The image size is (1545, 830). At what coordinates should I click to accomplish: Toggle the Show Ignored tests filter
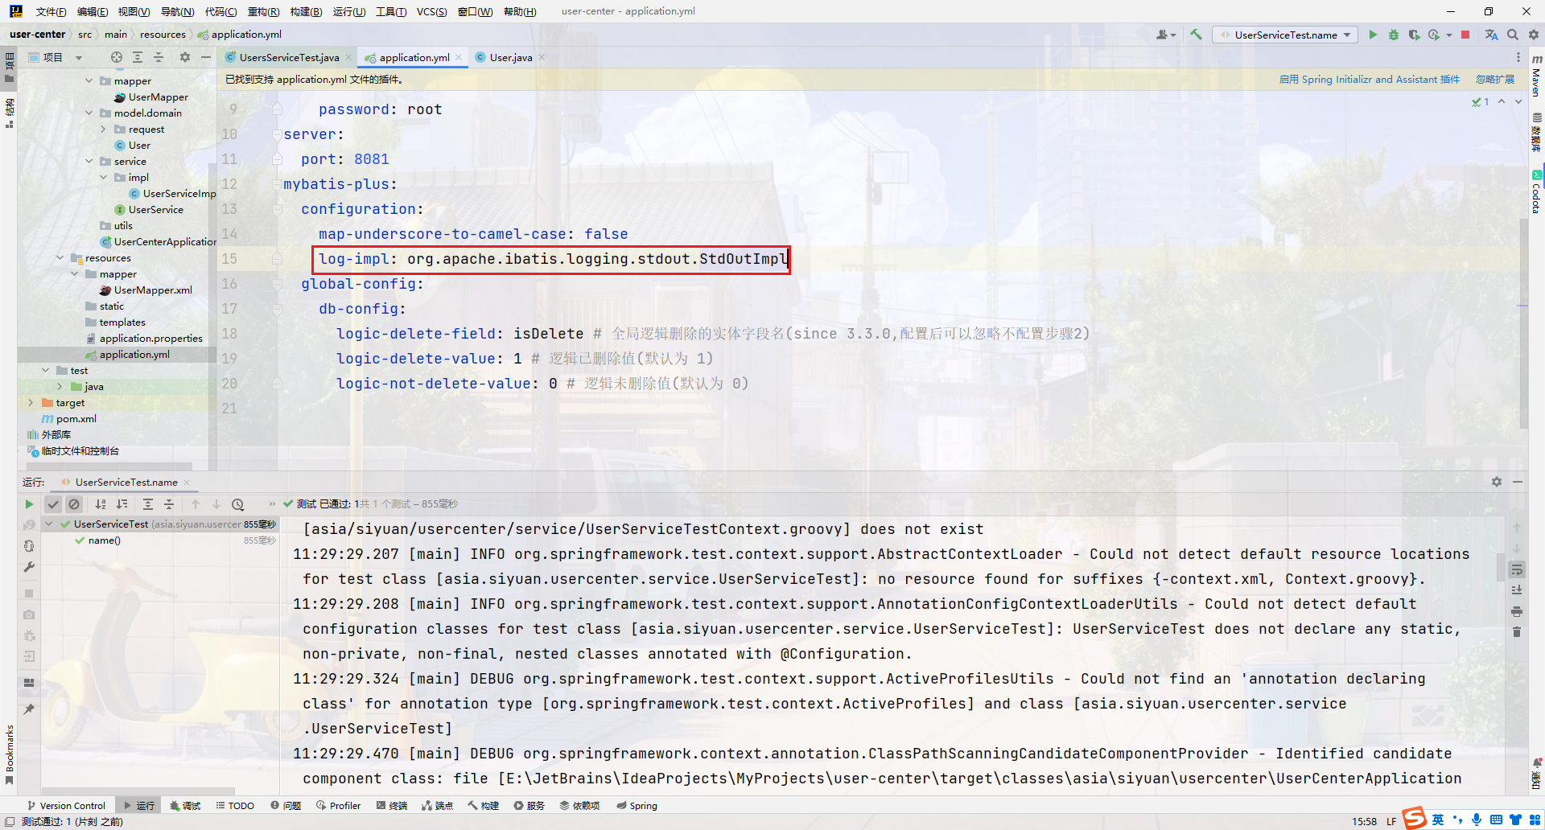coord(74,504)
